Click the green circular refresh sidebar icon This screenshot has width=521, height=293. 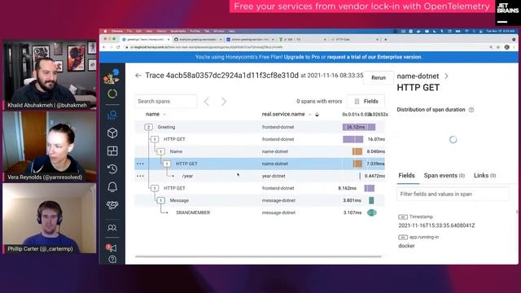[112, 94]
